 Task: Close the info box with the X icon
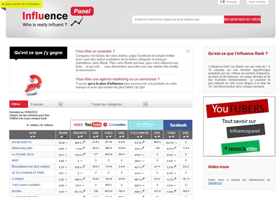click(188, 51)
